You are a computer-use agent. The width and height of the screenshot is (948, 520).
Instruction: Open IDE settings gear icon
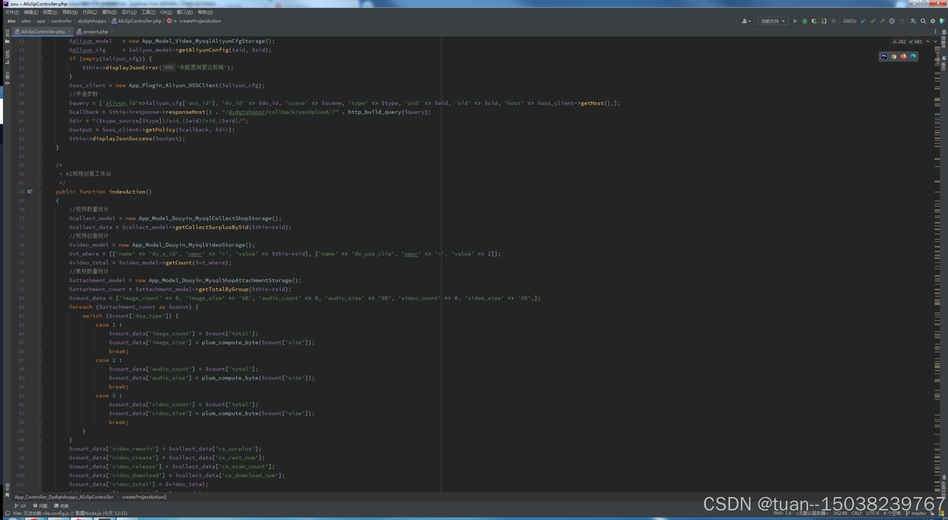pyautogui.click(x=933, y=21)
